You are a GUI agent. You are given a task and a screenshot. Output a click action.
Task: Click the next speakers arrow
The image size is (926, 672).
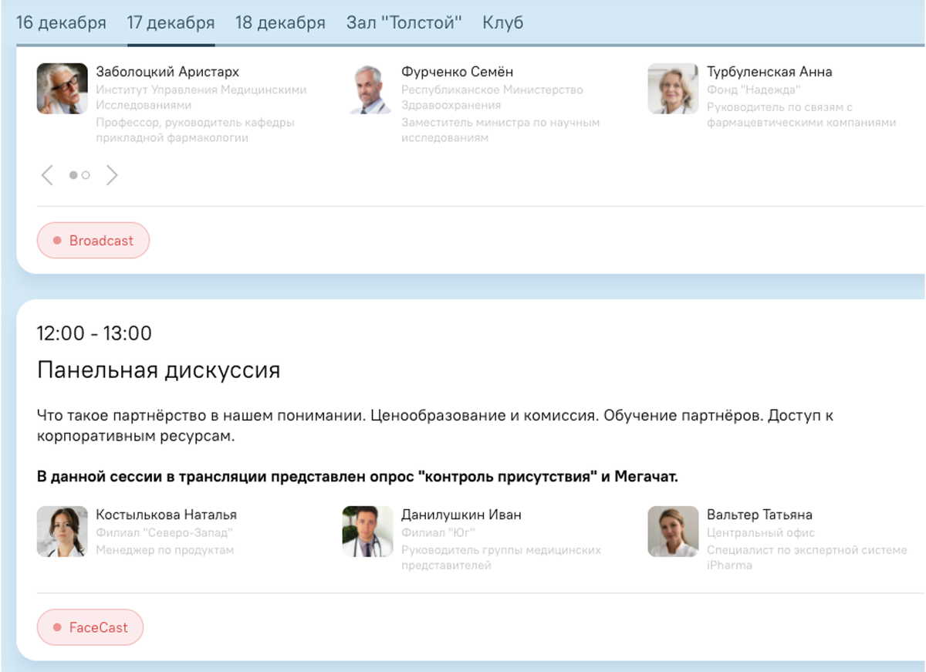pyautogui.click(x=112, y=175)
